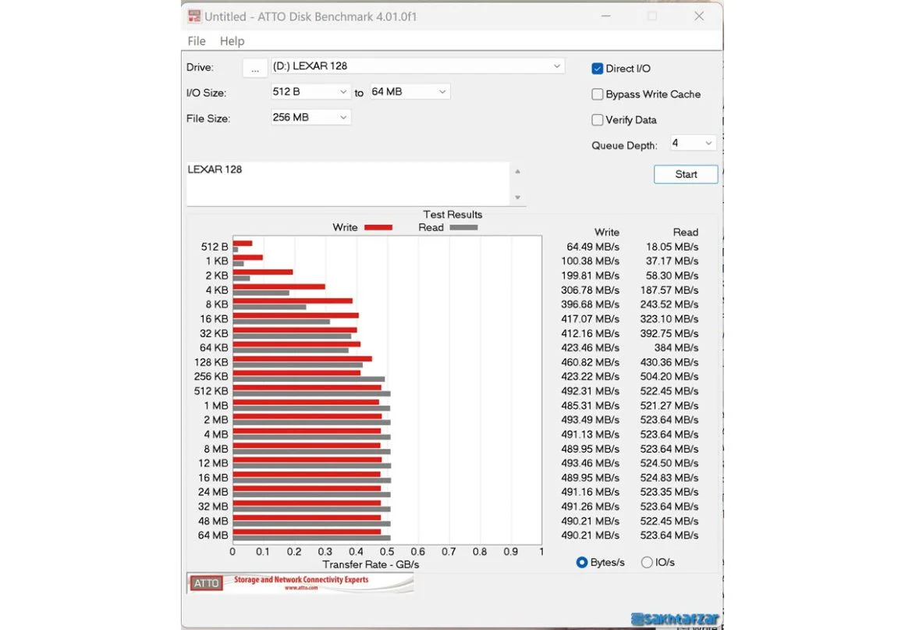Image resolution: width=905 pixels, height=630 pixels.
Task: Enable Bypass Write Cache checkbox
Action: 598,94
